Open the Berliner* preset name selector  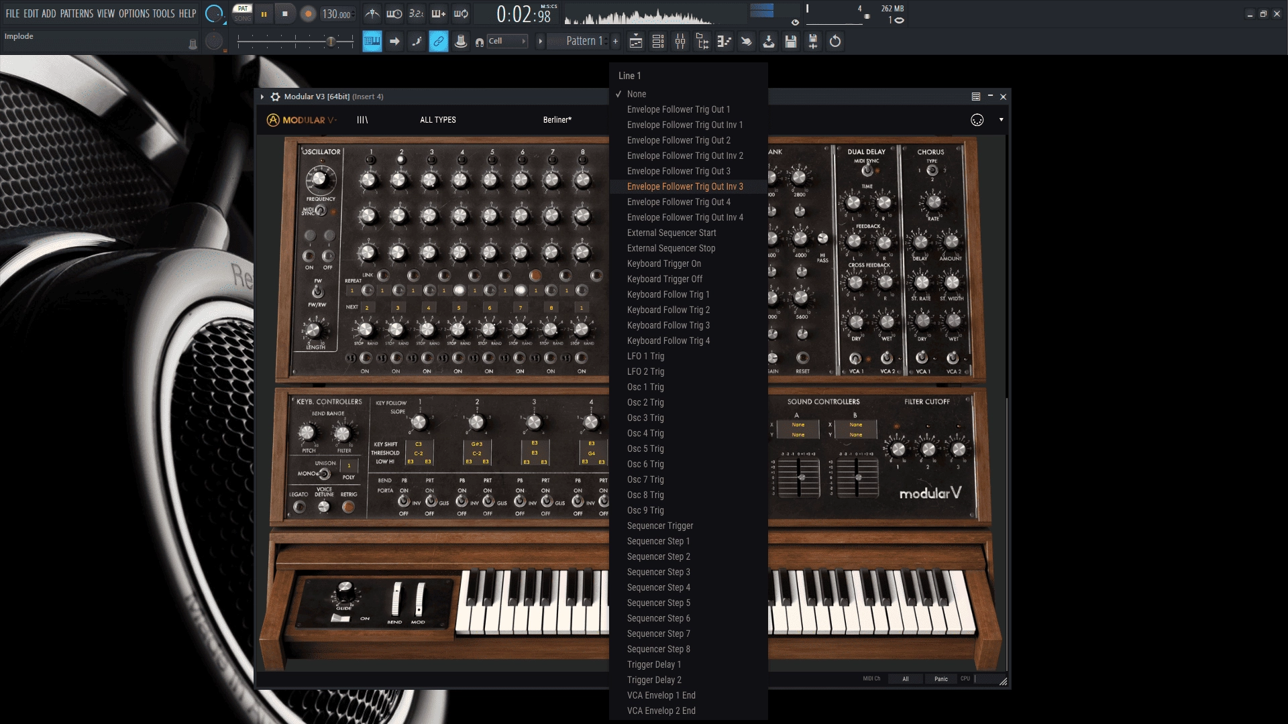click(x=557, y=120)
